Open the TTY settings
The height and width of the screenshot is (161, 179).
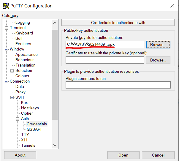pyautogui.click(x=25, y=135)
